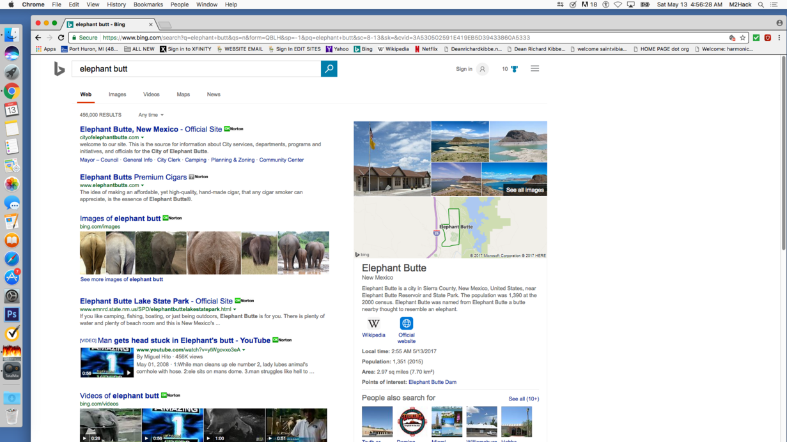Image resolution: width=787 pixels, height=442 pixels.
Task: Switch to the Images search tab
Action: click(x=117, y=95)
